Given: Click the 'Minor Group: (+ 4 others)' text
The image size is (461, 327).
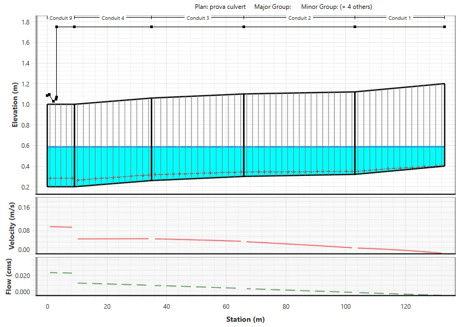Looking at the screenshot, I should pyautogui.click(x=336, y=7).
